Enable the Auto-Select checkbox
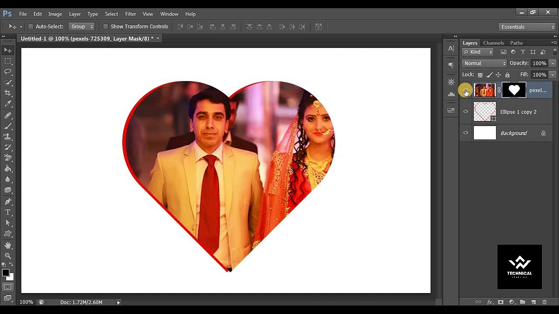Image resolution: width=559 pixels, height=314 pixels. click(x=31, y=27)
